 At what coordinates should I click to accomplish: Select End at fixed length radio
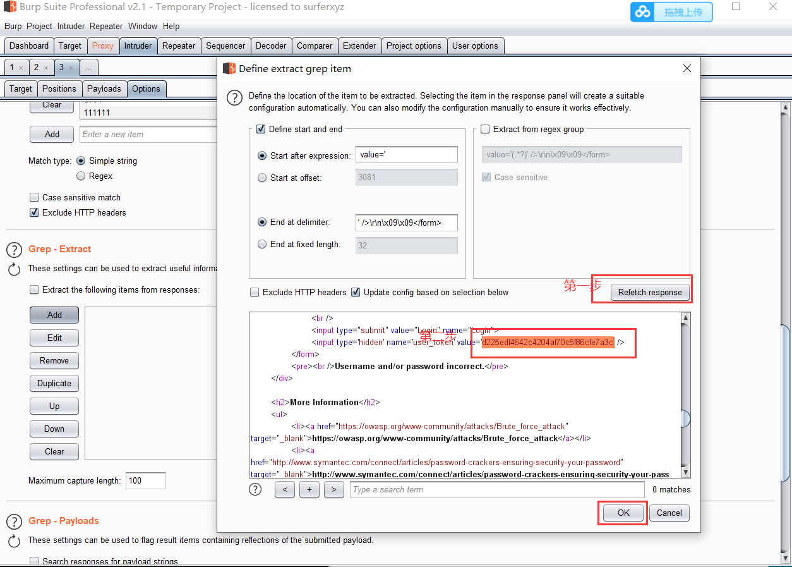pos(262,245)
